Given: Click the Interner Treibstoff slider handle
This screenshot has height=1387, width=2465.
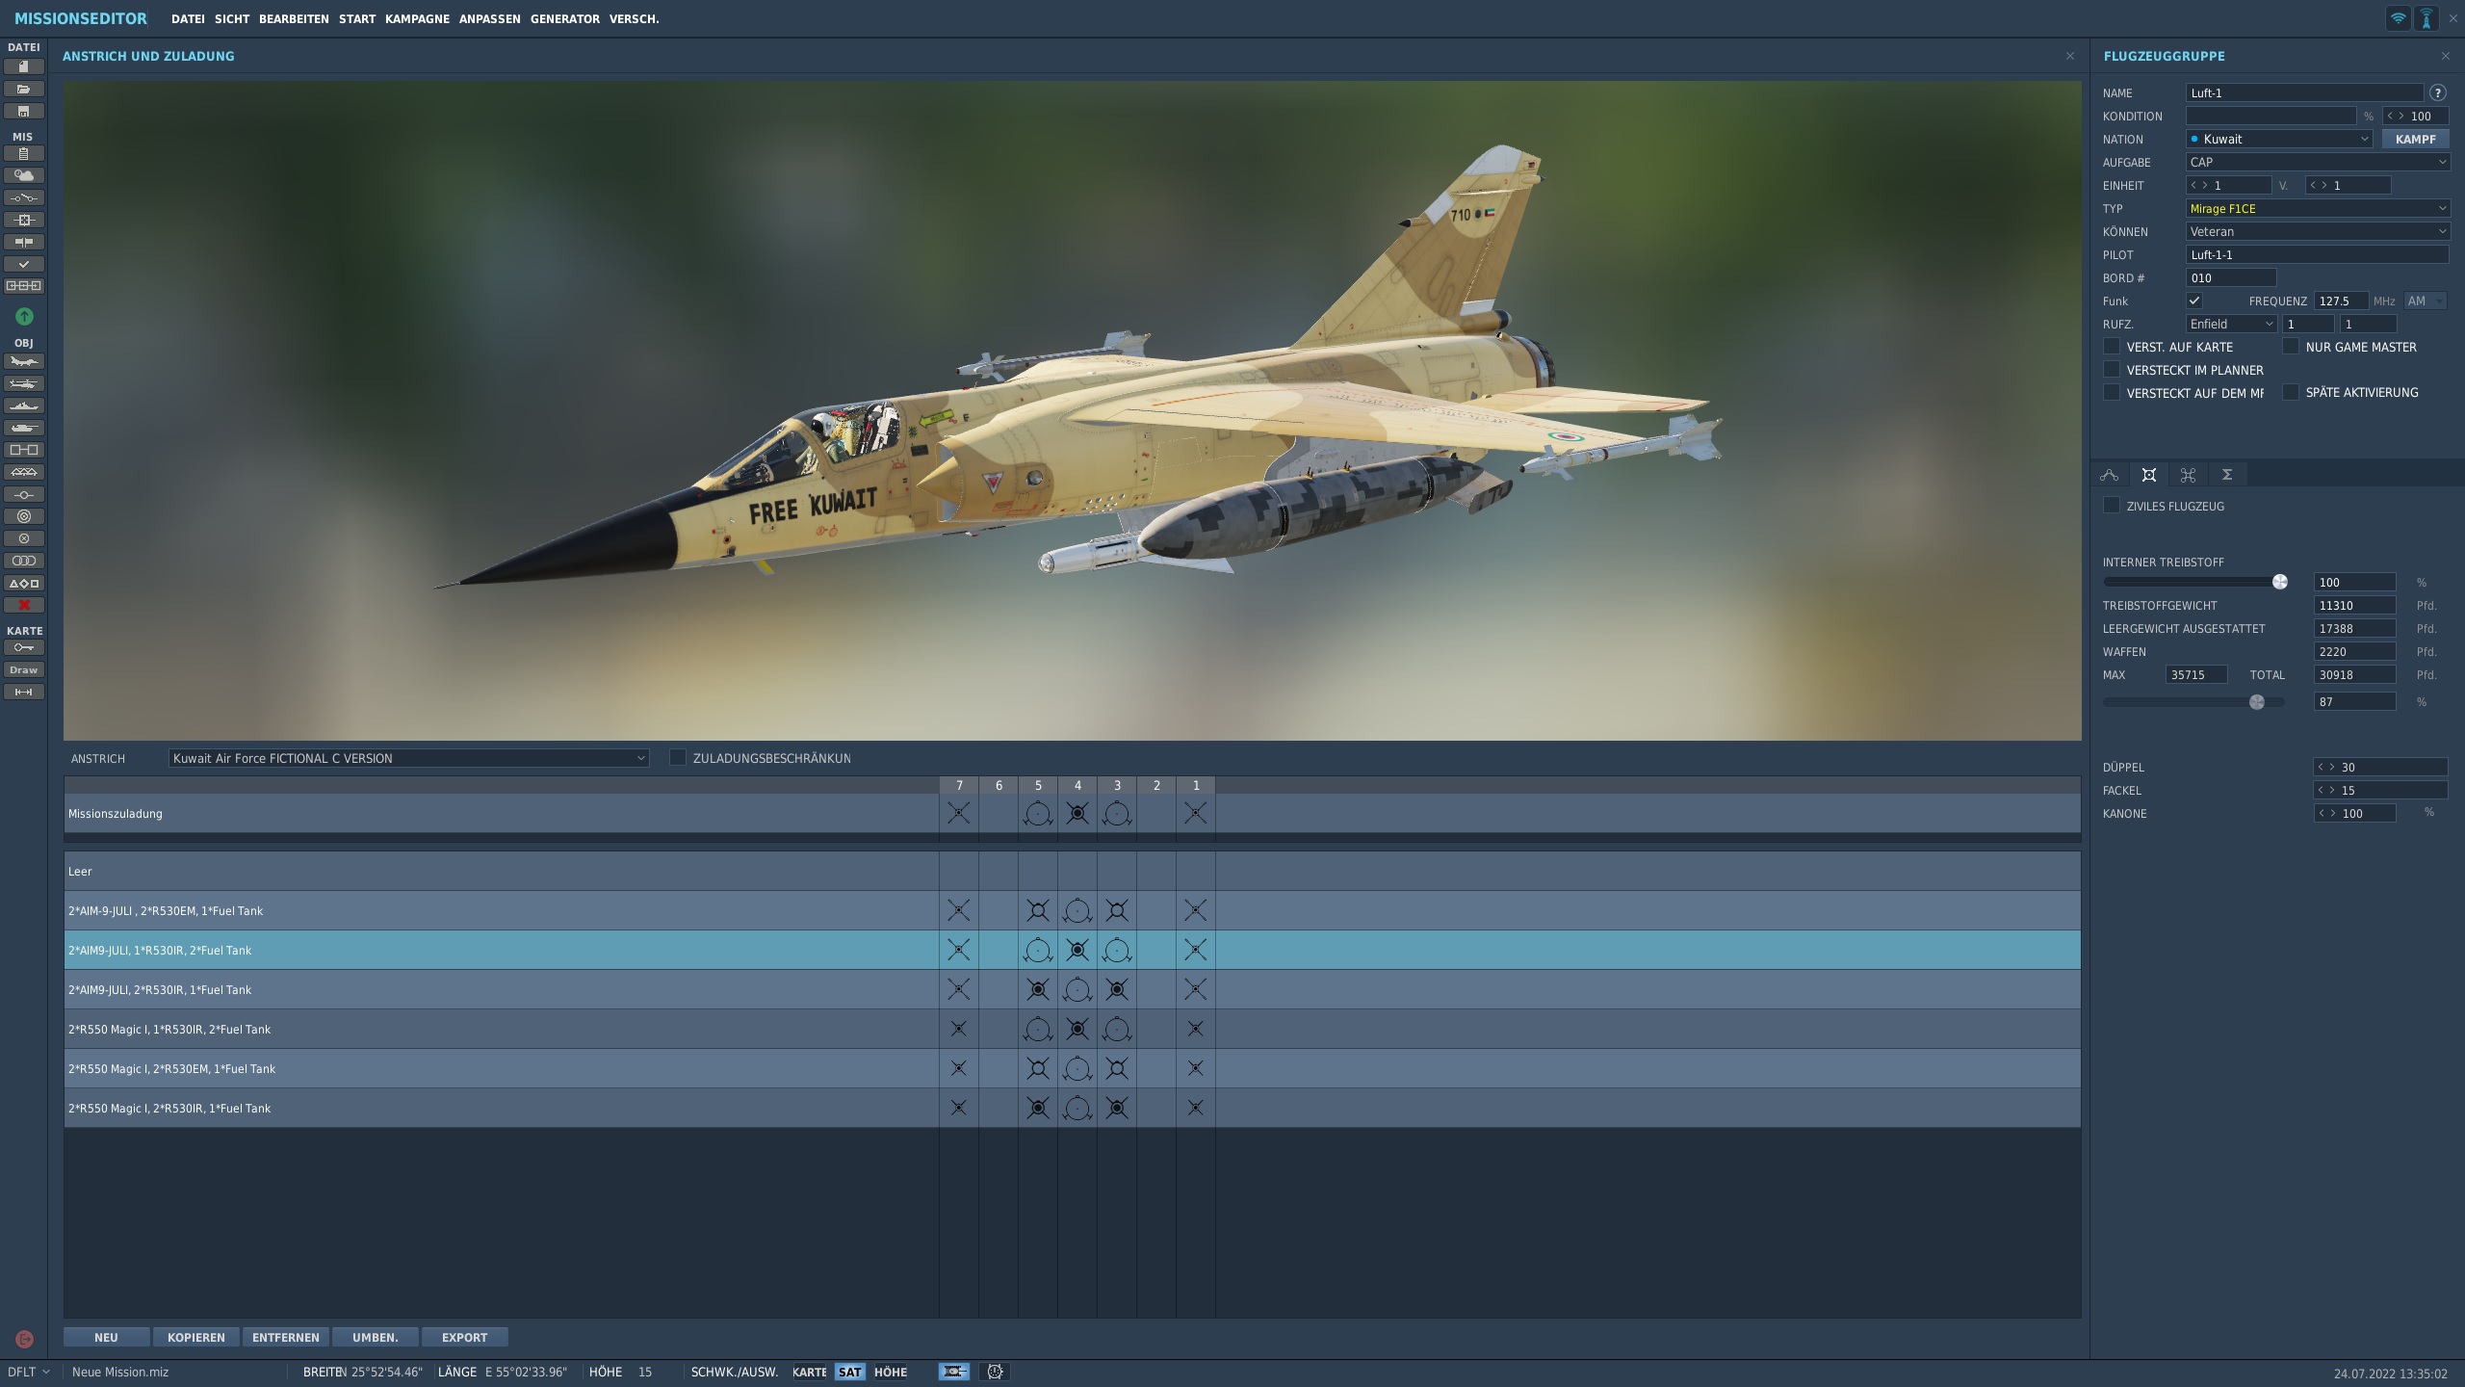Looking at the screenshot, I should tap(2279, 582).
